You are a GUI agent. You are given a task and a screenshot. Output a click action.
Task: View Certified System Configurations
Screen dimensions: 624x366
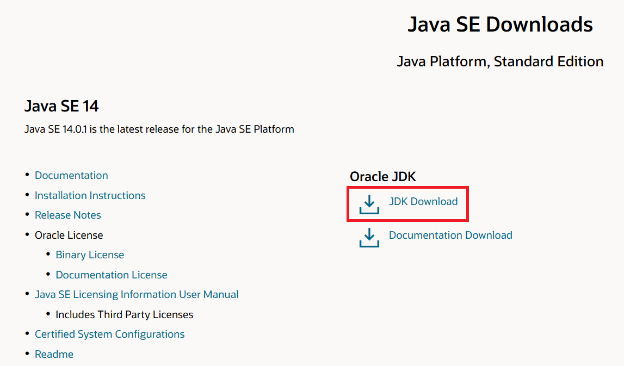110,334
